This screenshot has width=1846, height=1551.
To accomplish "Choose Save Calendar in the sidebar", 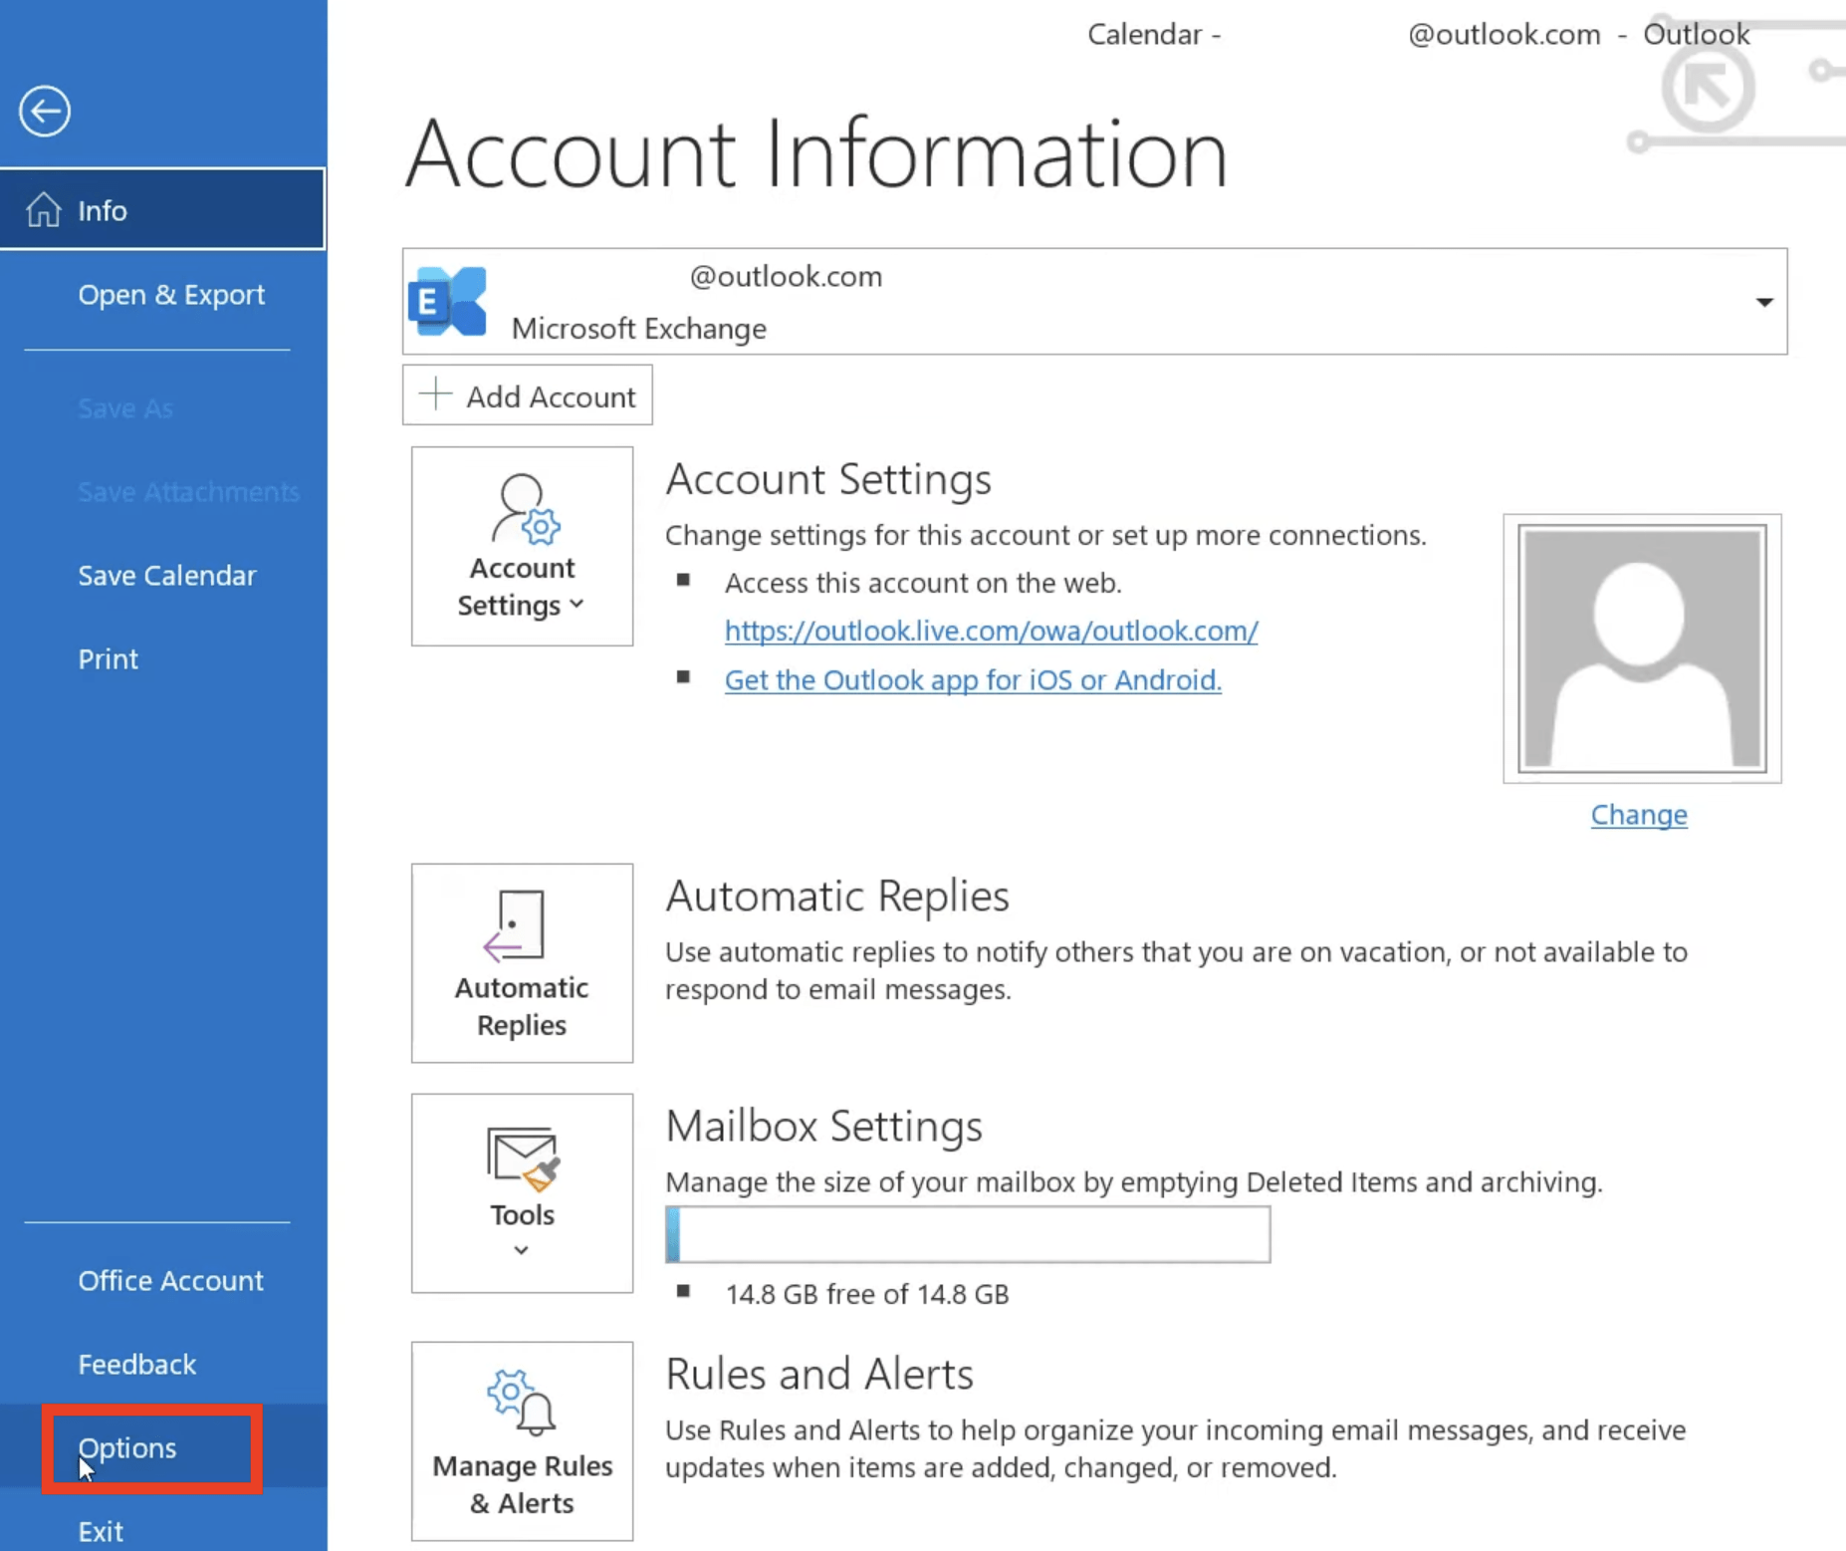I will 167,576.
